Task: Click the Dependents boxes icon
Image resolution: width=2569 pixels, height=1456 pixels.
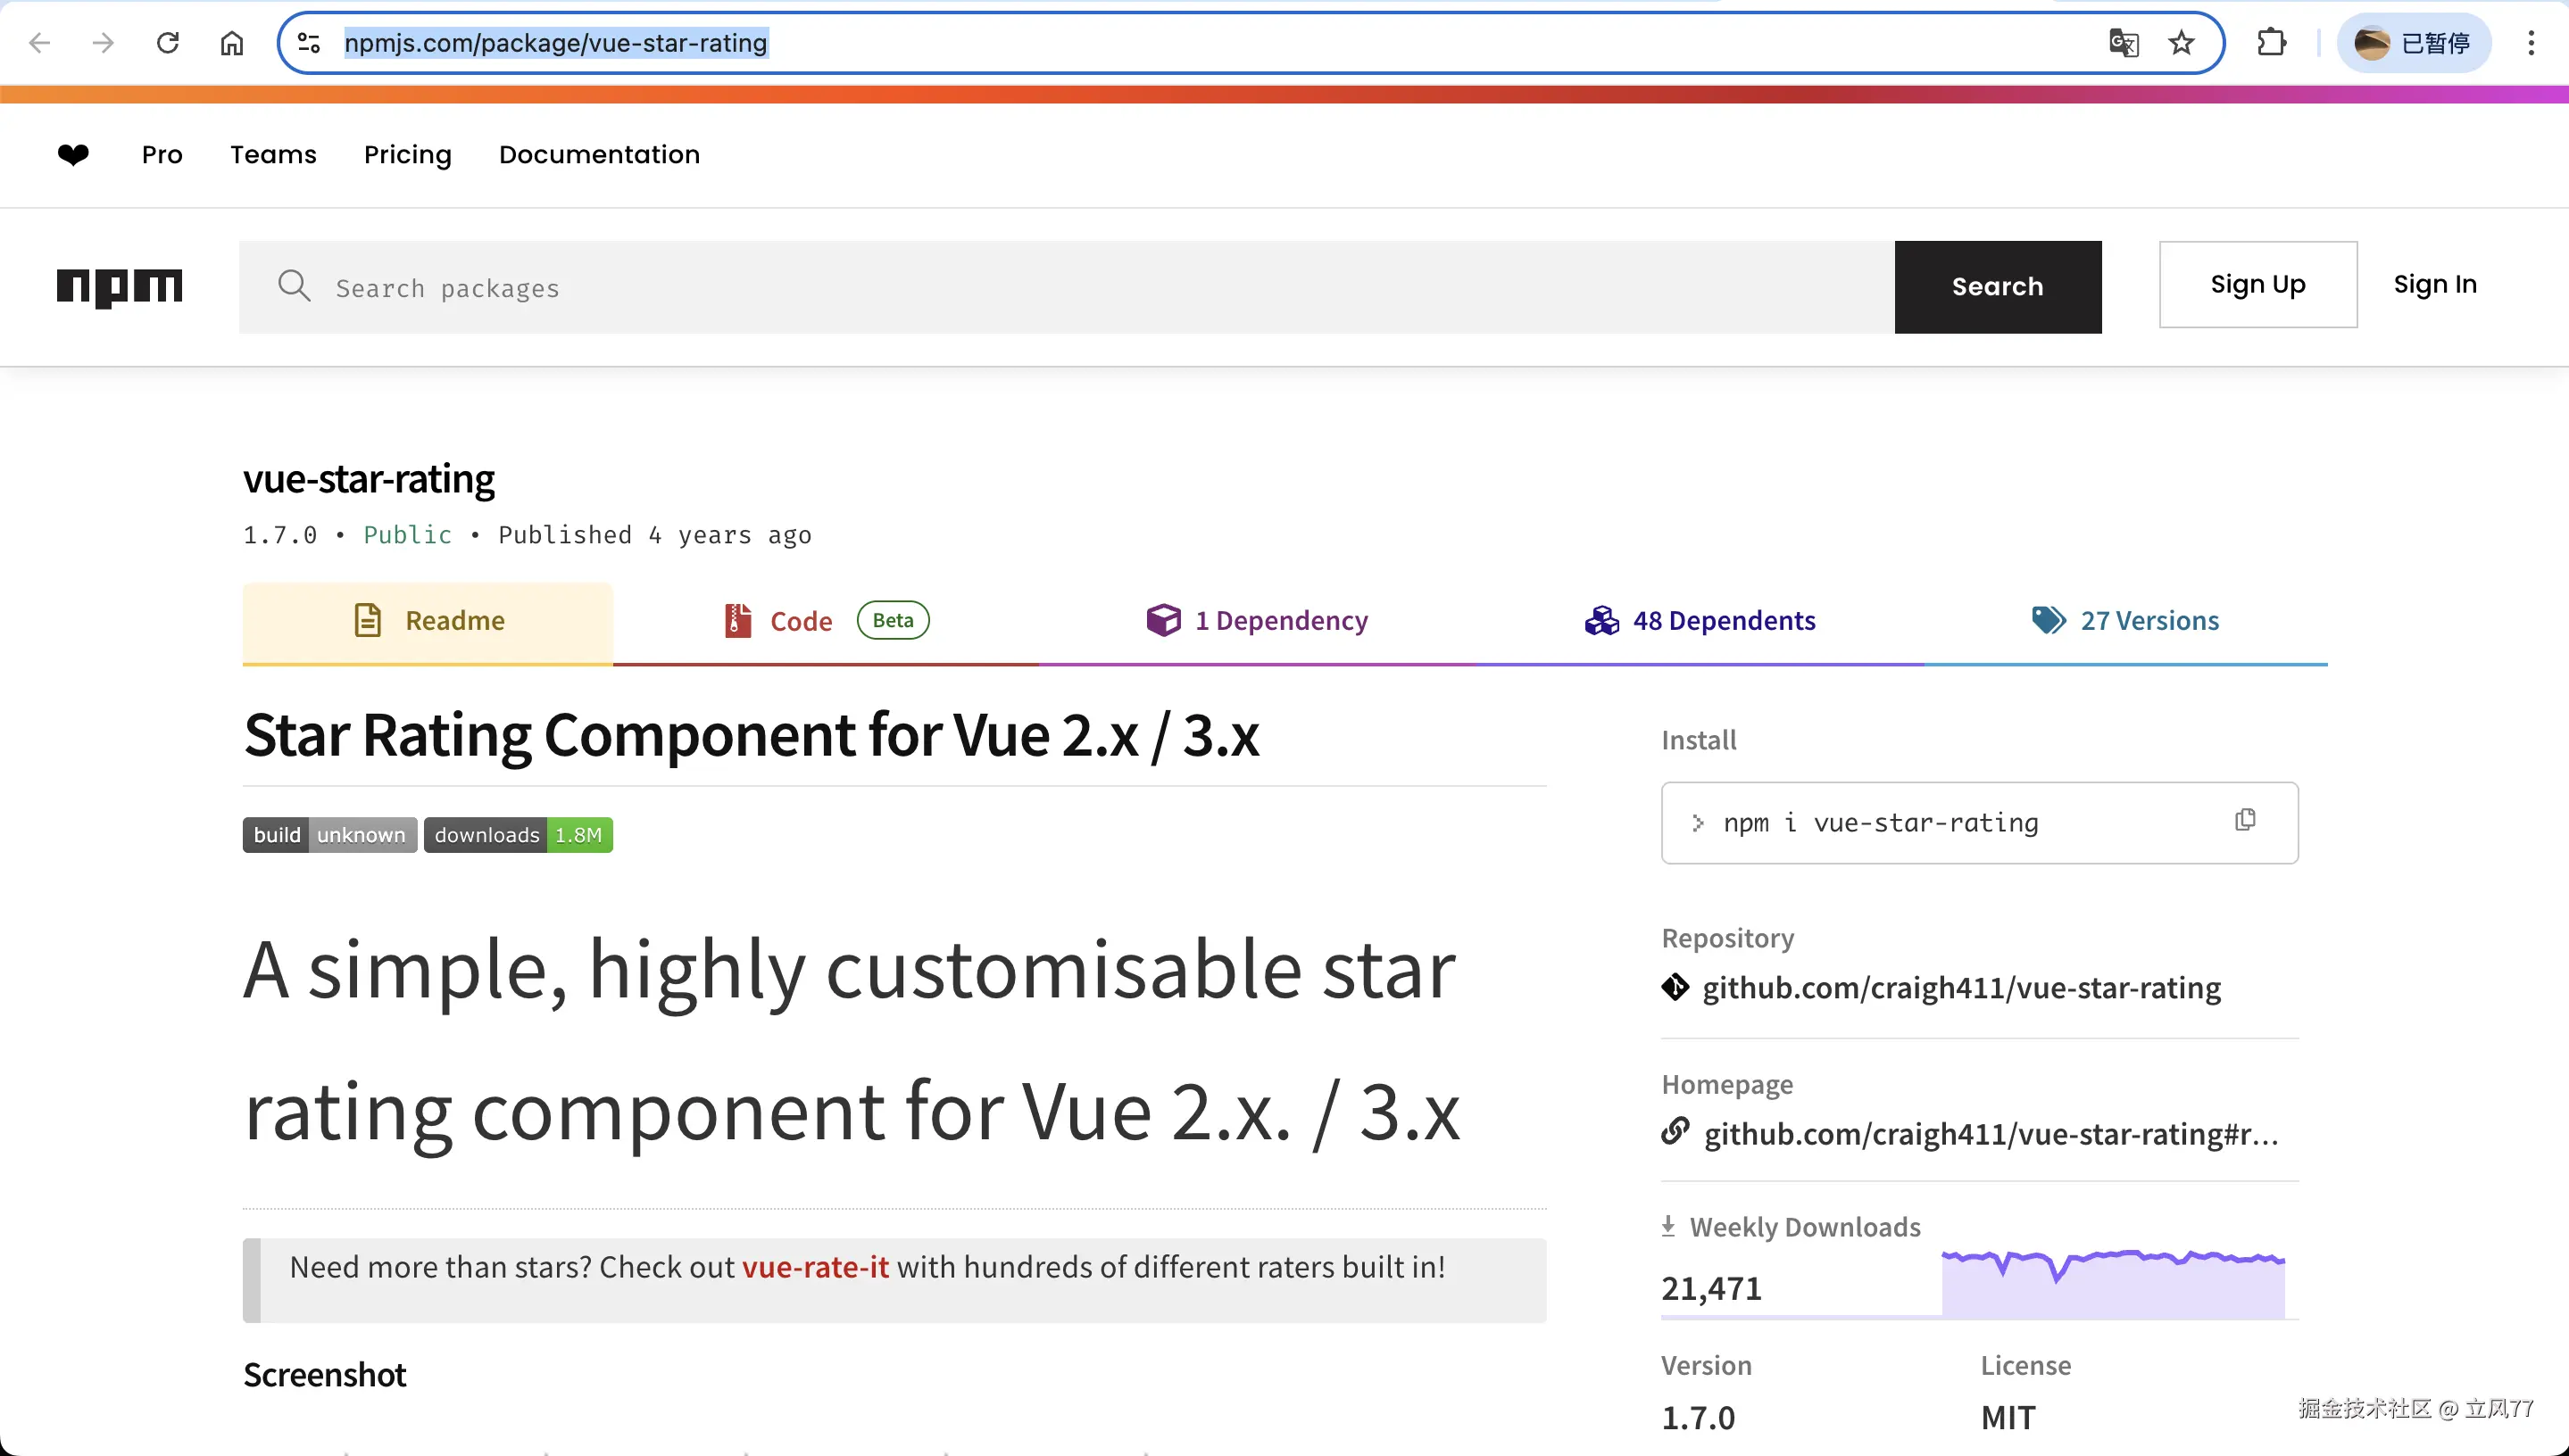Action: (1601, 620)
